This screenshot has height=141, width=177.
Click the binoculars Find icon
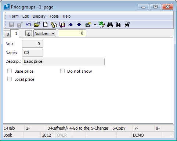coord(110,25)
